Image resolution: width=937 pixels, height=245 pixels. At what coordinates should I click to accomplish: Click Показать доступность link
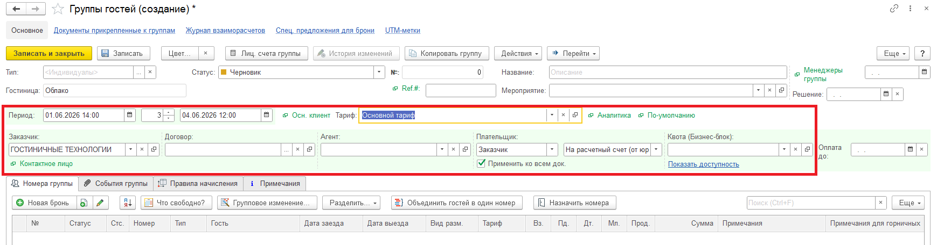coord(703,164)
